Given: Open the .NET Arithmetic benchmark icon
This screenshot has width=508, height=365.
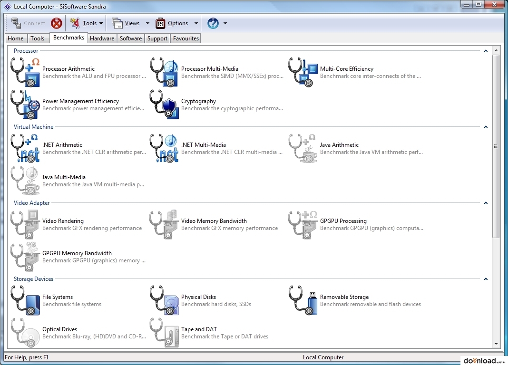Looking at the screenshot, I should pyautogui.click(x=25, y=148).
